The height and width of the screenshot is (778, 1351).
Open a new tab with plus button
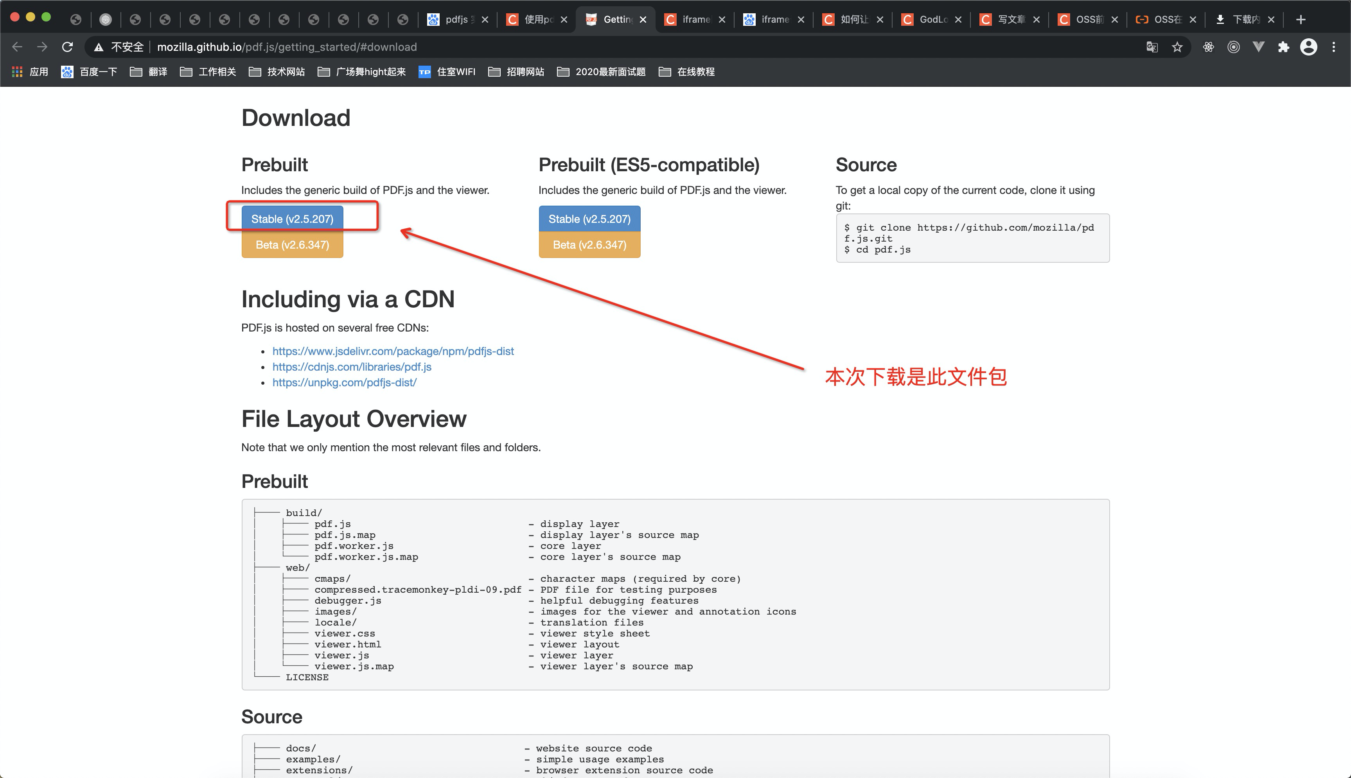coord(1301,20)
